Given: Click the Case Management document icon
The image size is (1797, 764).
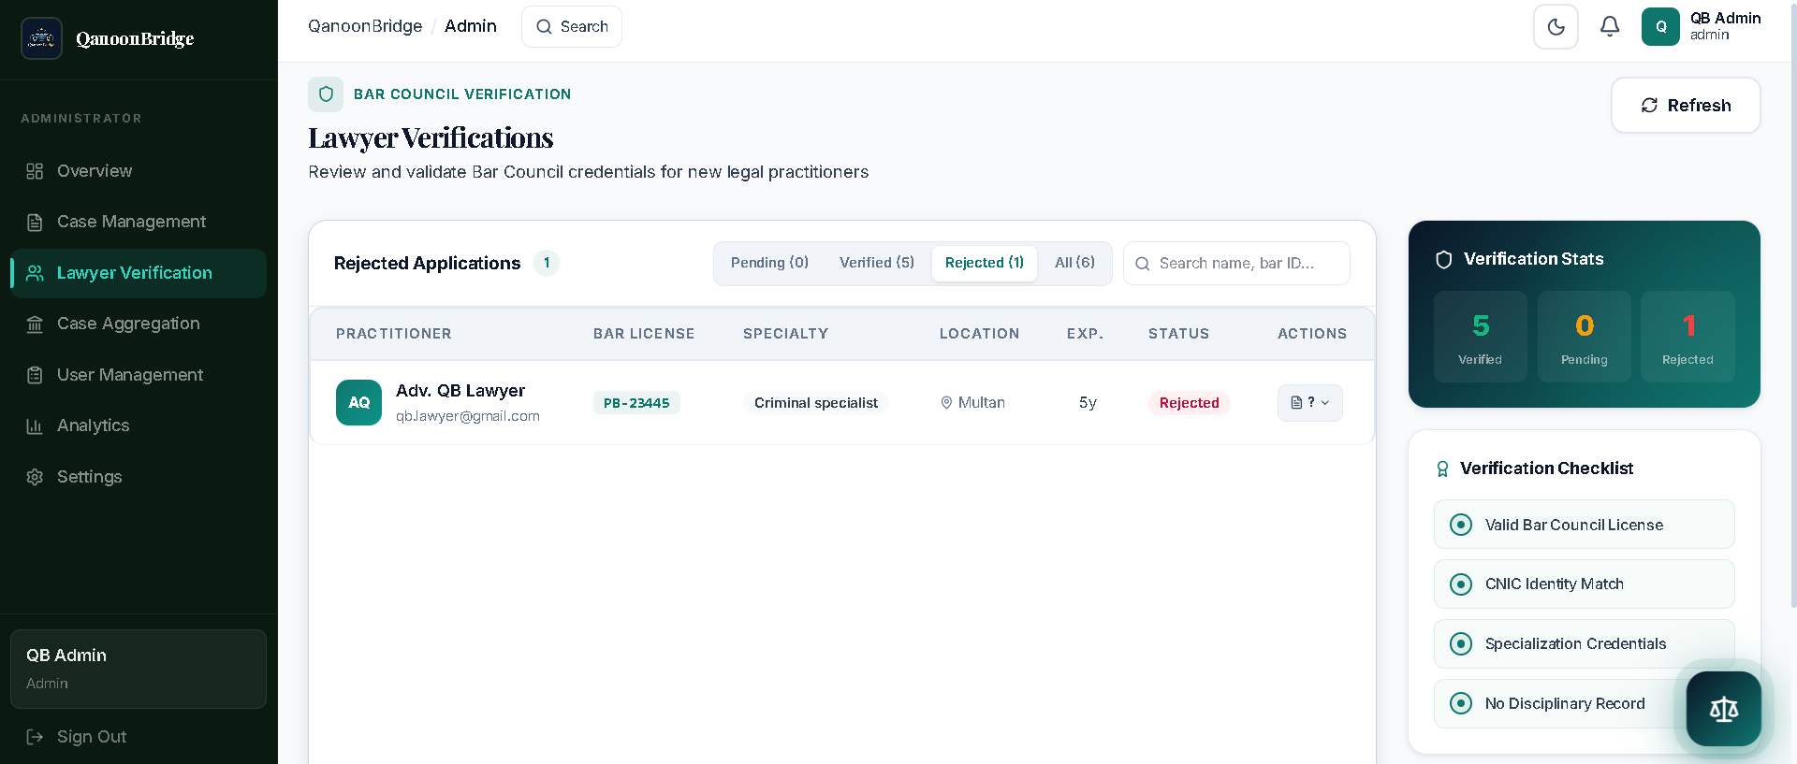Looking at the screenshot, I should (x=35, y=223).
